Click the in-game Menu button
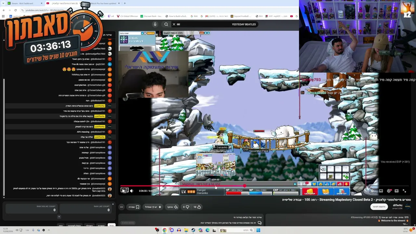This screenshot has height=234, width=416. point(325,192)
